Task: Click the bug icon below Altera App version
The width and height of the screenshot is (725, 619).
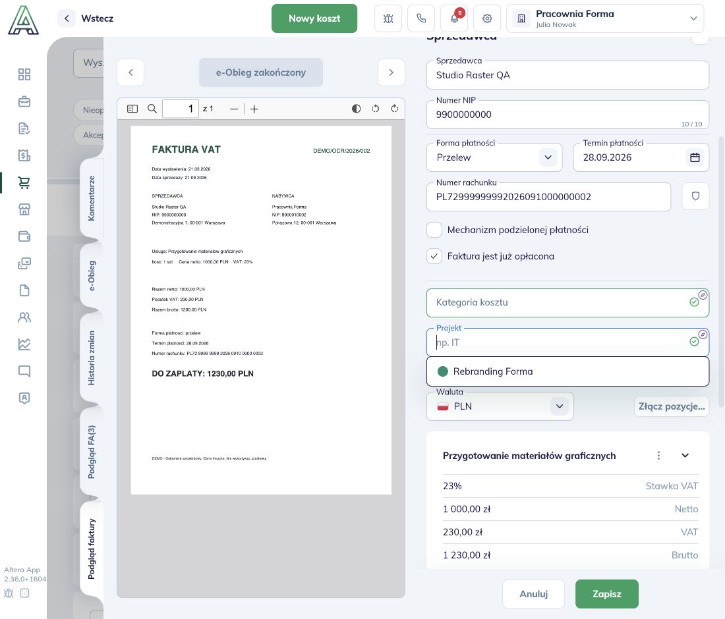Action: (x=9, y=593)
